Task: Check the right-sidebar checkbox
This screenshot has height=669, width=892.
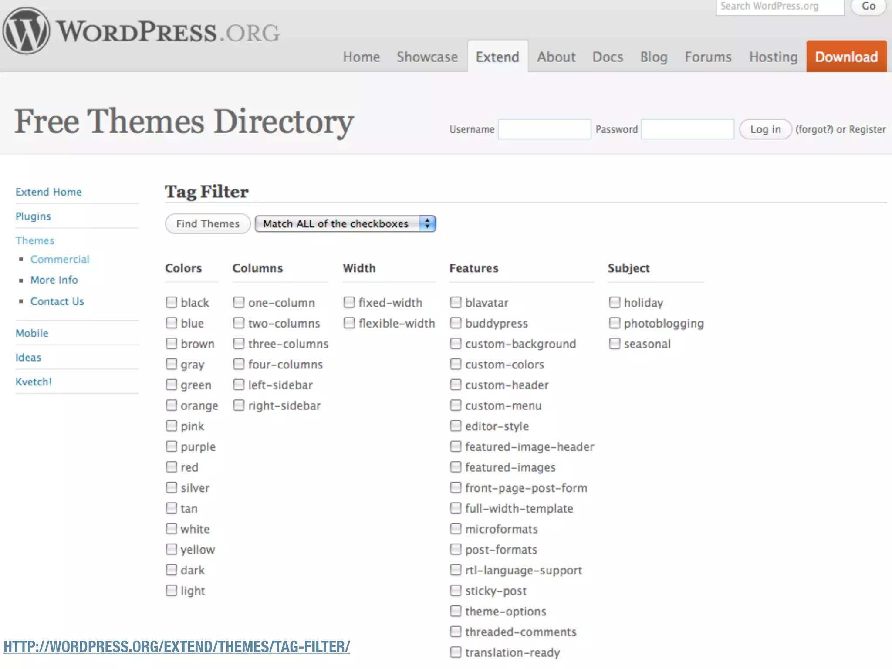Action: click(239, 405)
